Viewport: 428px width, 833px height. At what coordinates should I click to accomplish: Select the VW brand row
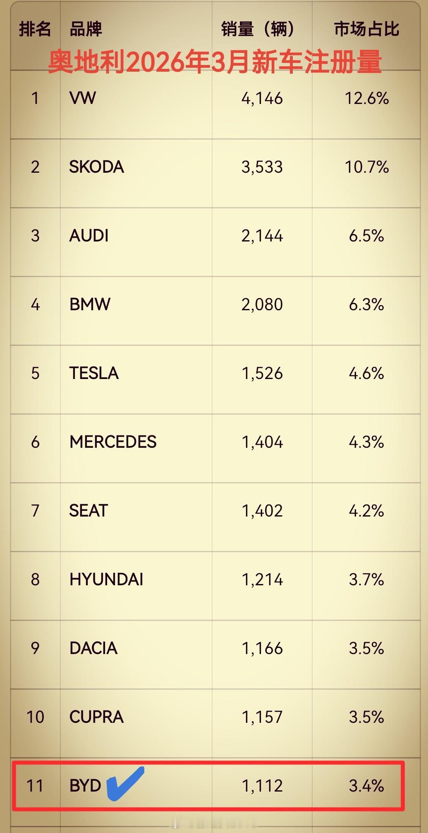(x=215, y=104)
